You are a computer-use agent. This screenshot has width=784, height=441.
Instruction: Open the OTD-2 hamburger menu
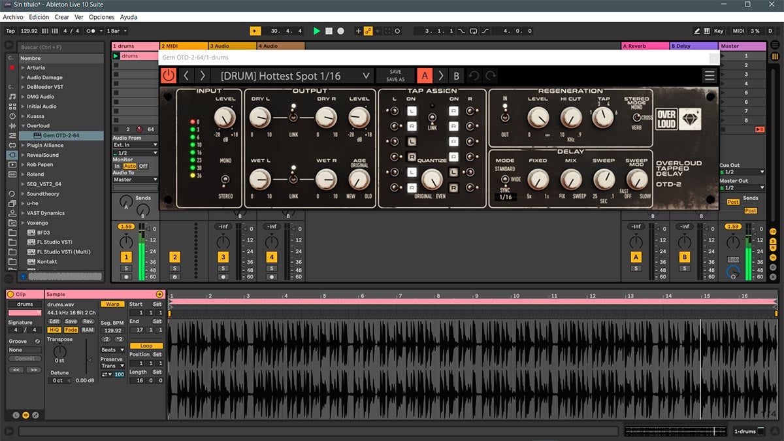pos(710,76)
